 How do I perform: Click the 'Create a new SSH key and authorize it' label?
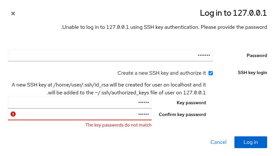(161, 73)
